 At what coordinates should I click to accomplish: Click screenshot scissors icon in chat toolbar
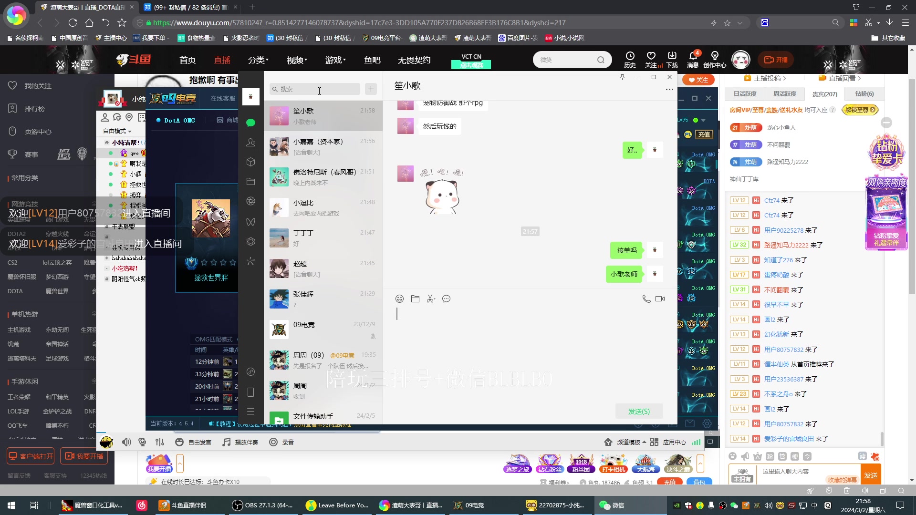coord(431,299)
